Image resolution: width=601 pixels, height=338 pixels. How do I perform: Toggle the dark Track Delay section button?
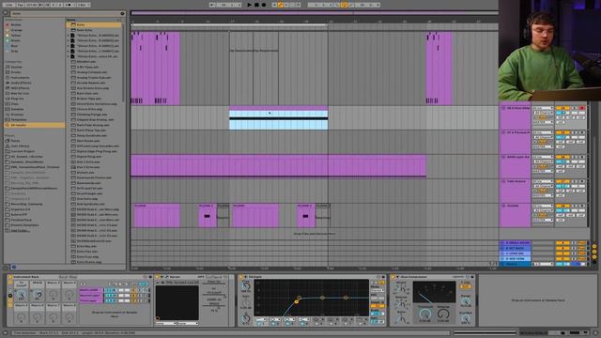click(x=594, y=262)
